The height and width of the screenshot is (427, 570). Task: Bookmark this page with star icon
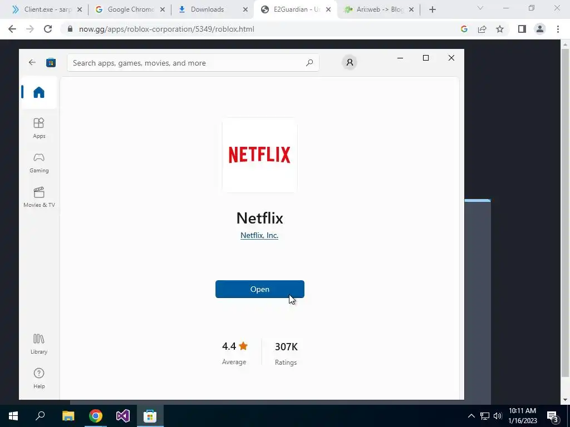[500, 29]
